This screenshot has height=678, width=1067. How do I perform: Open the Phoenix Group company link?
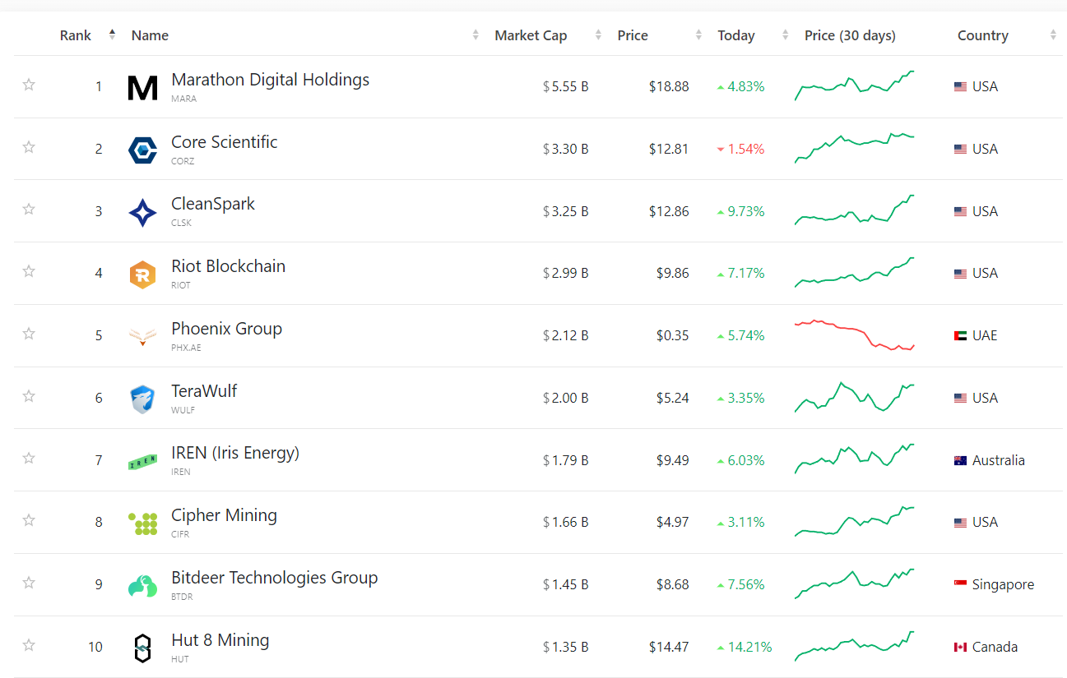click(226, 329)
